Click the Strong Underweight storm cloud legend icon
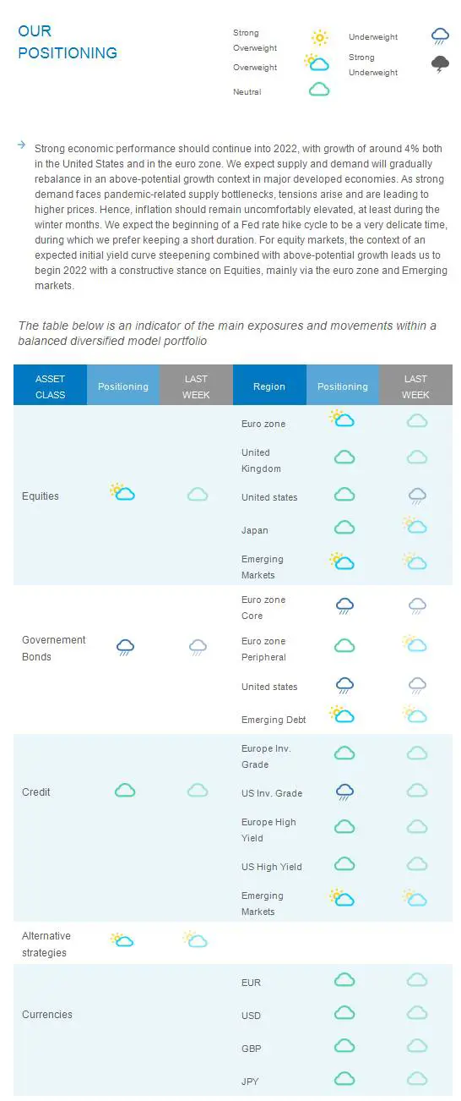This screenshot has width=461, height=1101. pos(440,64)
